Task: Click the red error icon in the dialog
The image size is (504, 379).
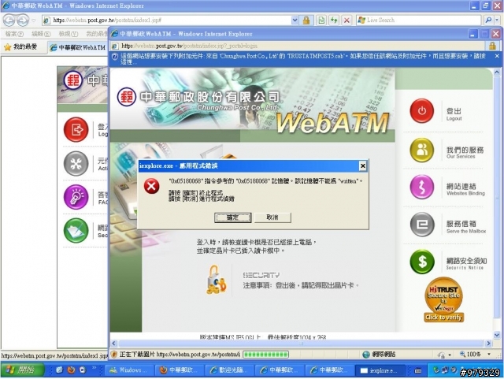Action: (x=151, y=186)
